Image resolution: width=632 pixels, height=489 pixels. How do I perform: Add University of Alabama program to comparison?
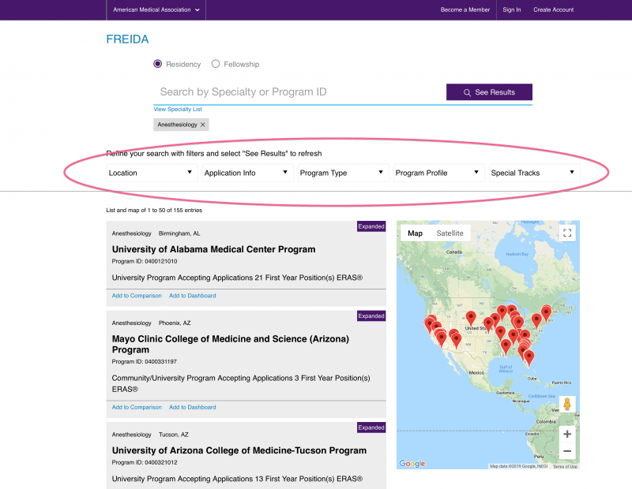137,296
